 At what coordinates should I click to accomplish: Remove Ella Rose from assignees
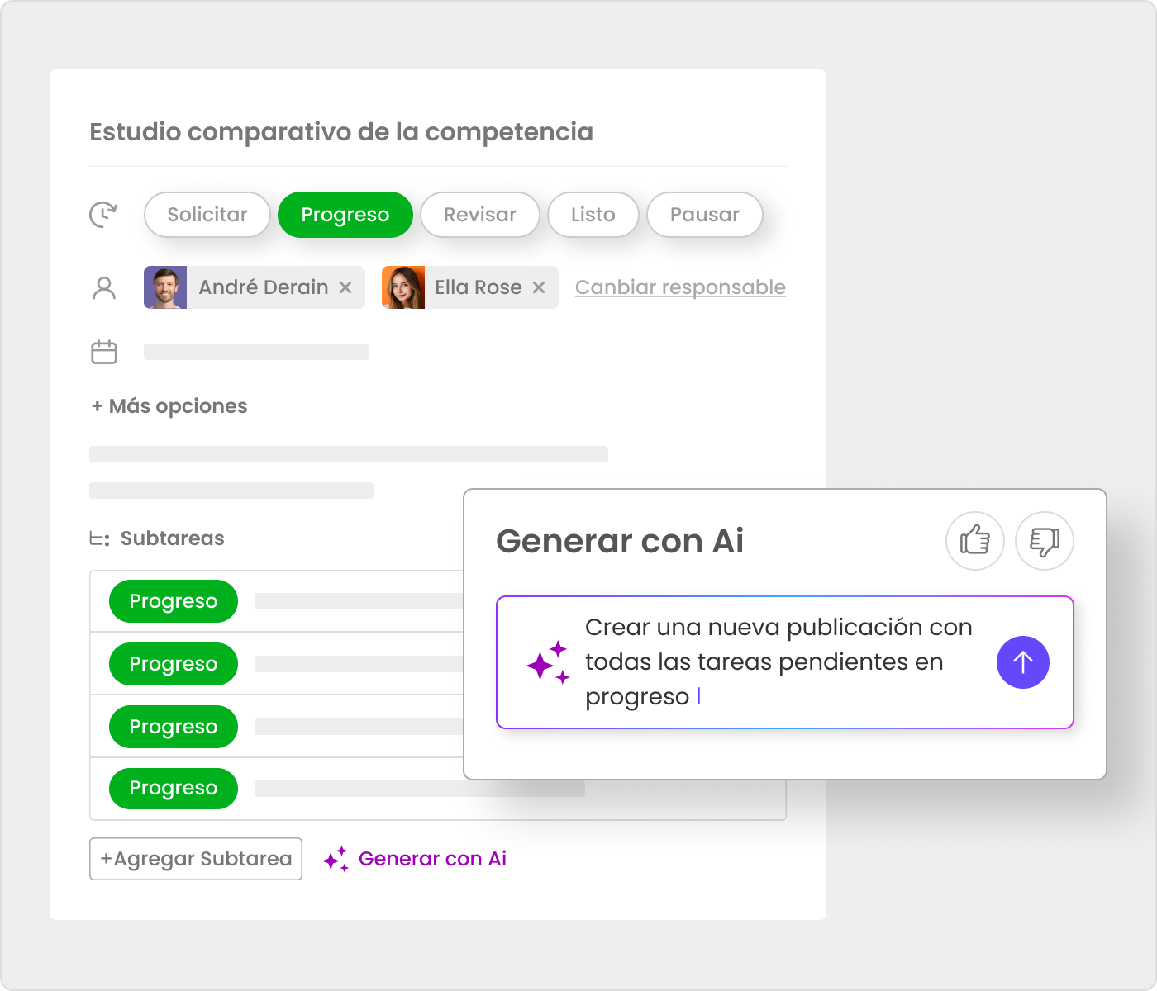pos(539,287)
